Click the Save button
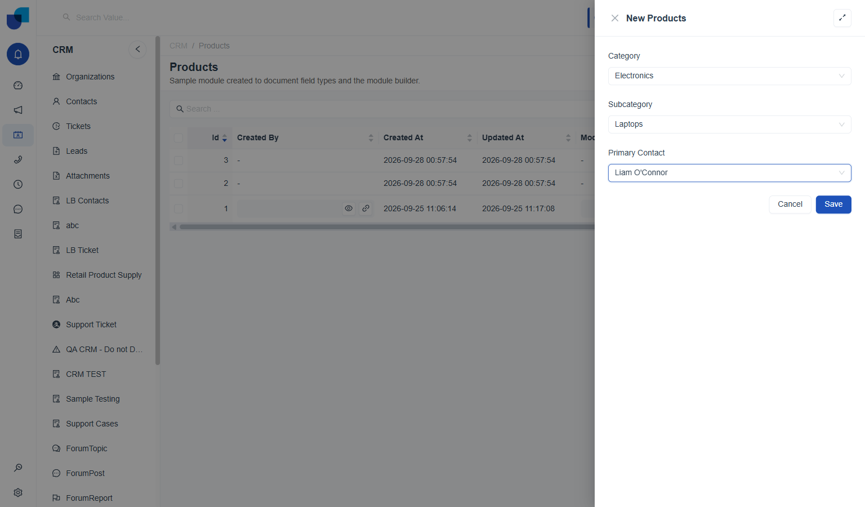 coord(833,204)
